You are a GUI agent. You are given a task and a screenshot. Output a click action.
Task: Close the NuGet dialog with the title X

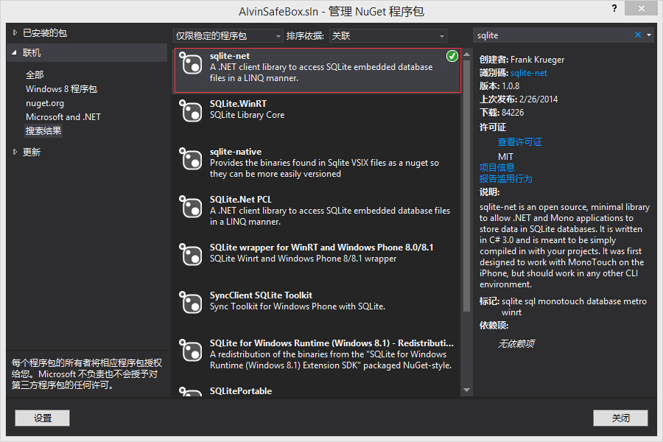click(641, 8)
